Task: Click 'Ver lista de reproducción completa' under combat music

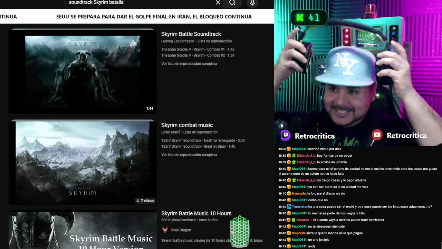Action: pos(189,155)
